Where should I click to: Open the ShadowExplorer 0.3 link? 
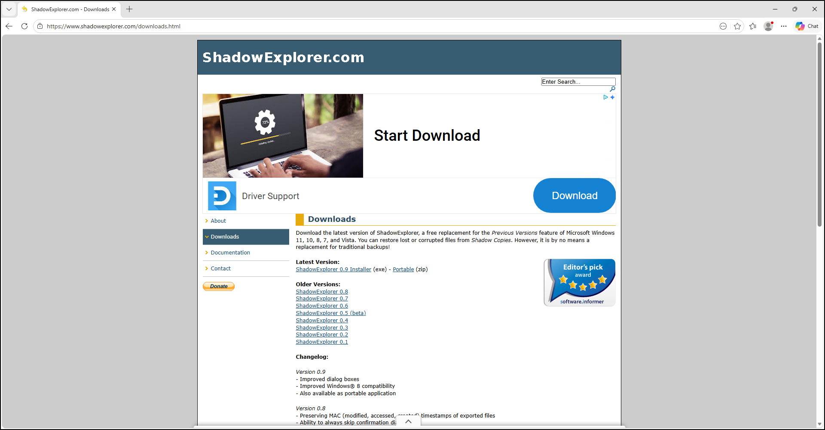pos(322,328)
